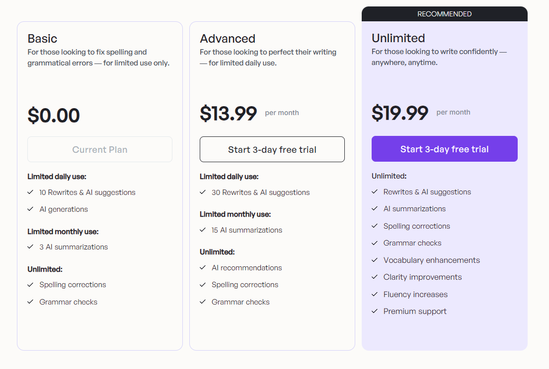
Task: Click checkmark beside 10 Rewrites & AI suggestions
Action: coord(30,192)
